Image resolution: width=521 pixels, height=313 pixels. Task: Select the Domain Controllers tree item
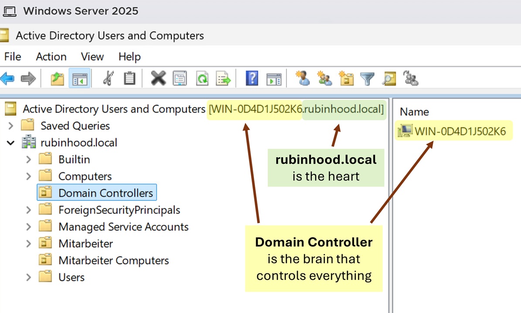coord(106,193)
